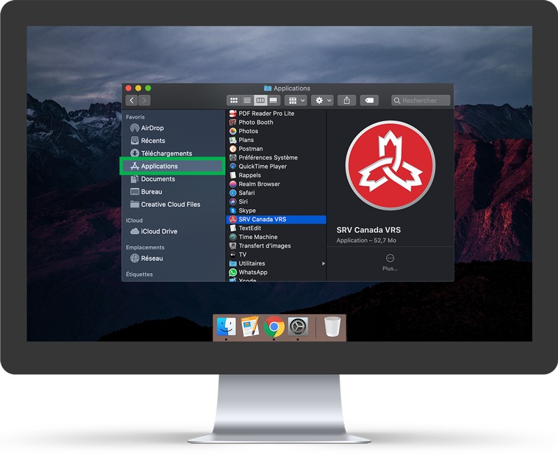Select Photo Booth in the list

[x=276, y=122]
